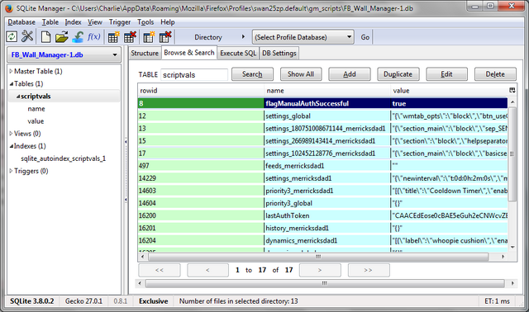
Task: Click the Go button
Action: pyautogui.click(x=365, y=37)
